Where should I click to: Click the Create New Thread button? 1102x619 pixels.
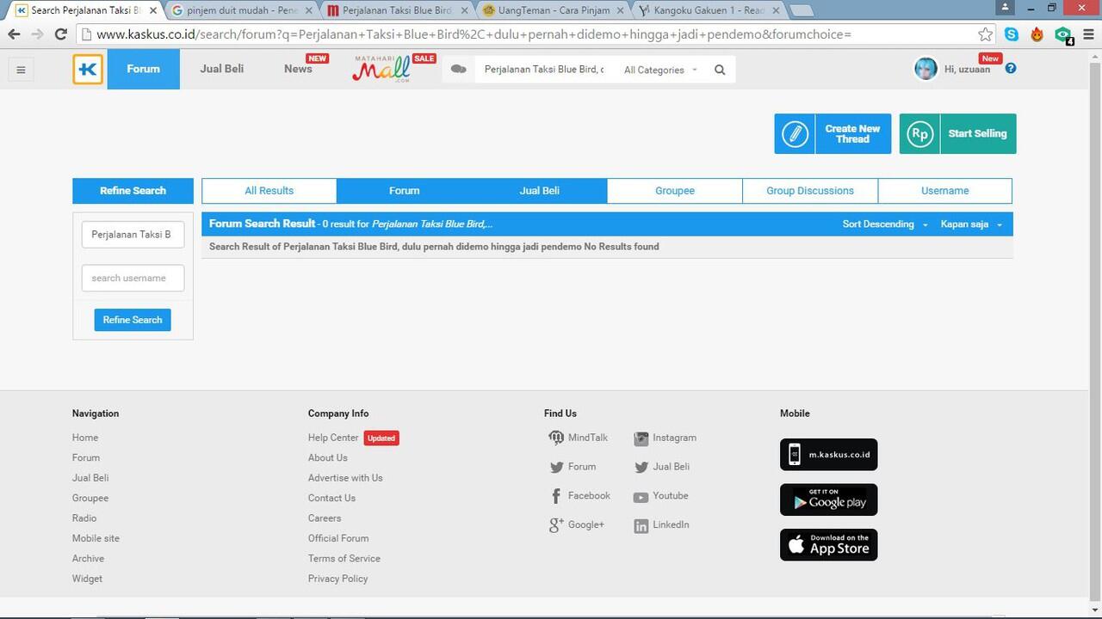pyautogui.click(x=833, y=134)
